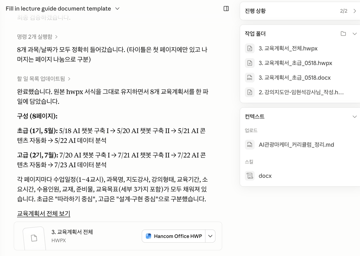
Task: Toggle the sidebar panel icon
Action: coord(226,9)
